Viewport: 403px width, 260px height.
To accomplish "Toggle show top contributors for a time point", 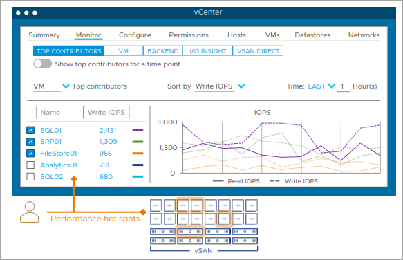I will point(42,64).
